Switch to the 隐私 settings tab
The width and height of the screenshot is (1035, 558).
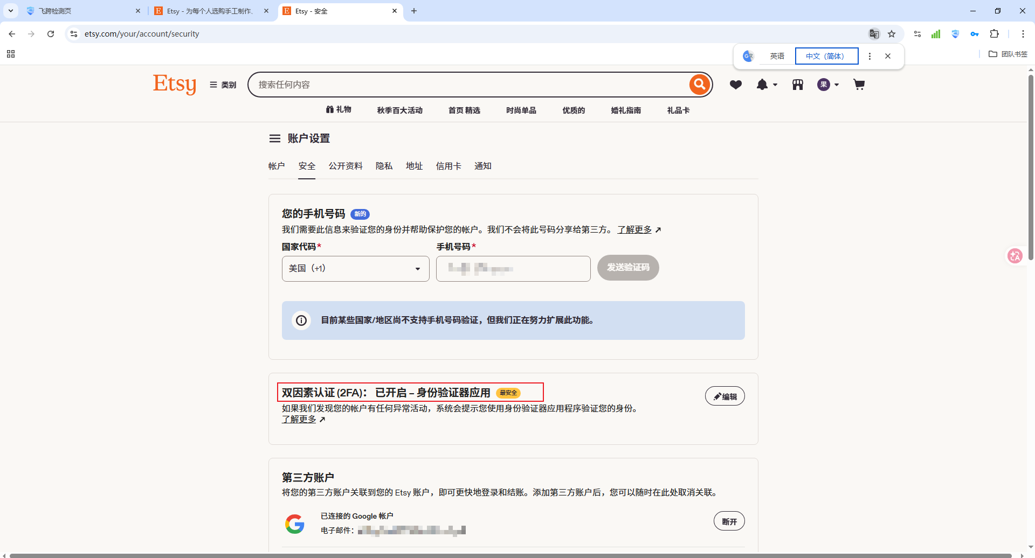384,166
